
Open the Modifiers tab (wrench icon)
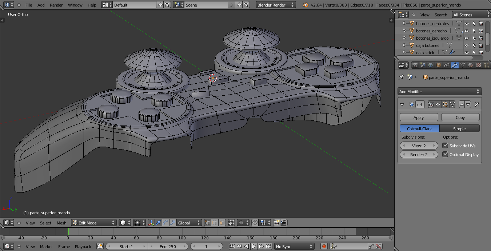pyautogui.click(x=455, y=65)
